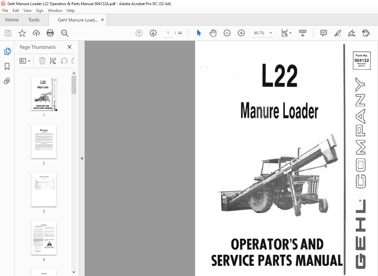Screen dimensions: 378x276
Task: Select page 1 thumbnail
Action: pos(44,94)
